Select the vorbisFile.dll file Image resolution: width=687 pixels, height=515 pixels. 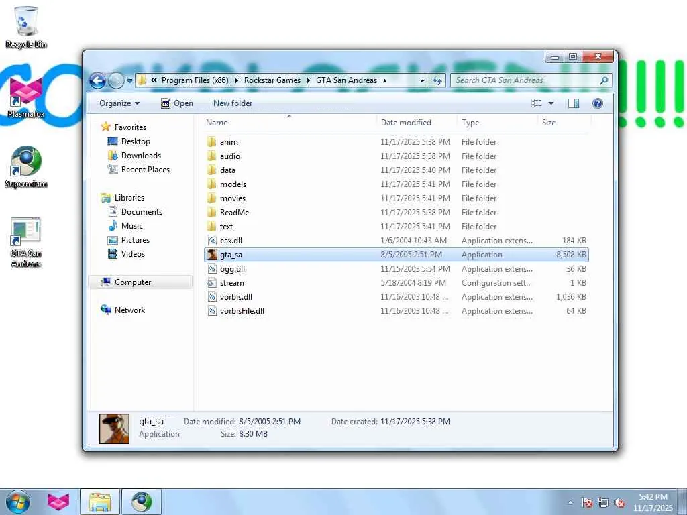point(396,311)
